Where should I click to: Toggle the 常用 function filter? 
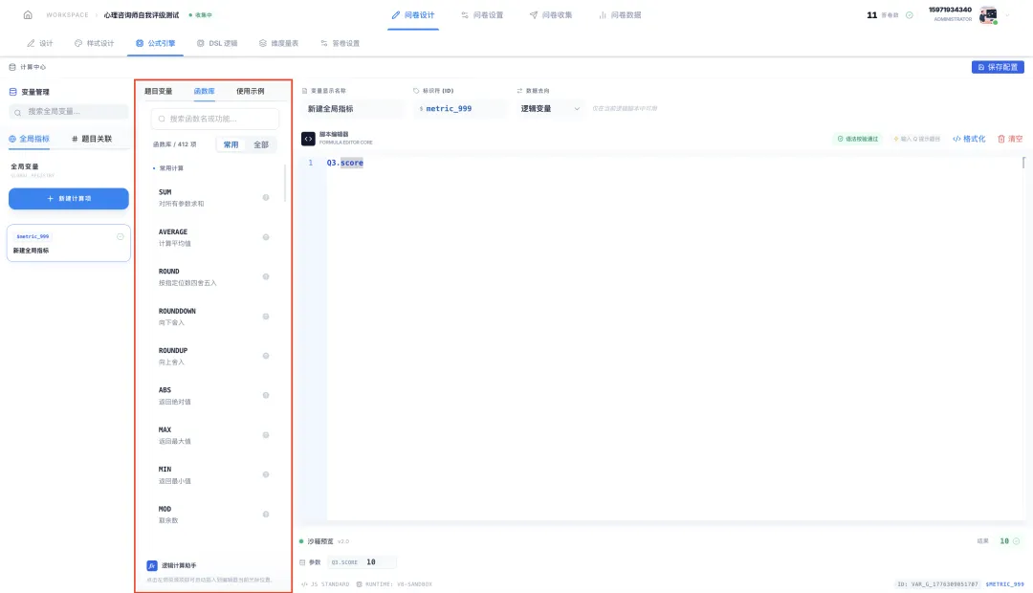click(231, 144)
